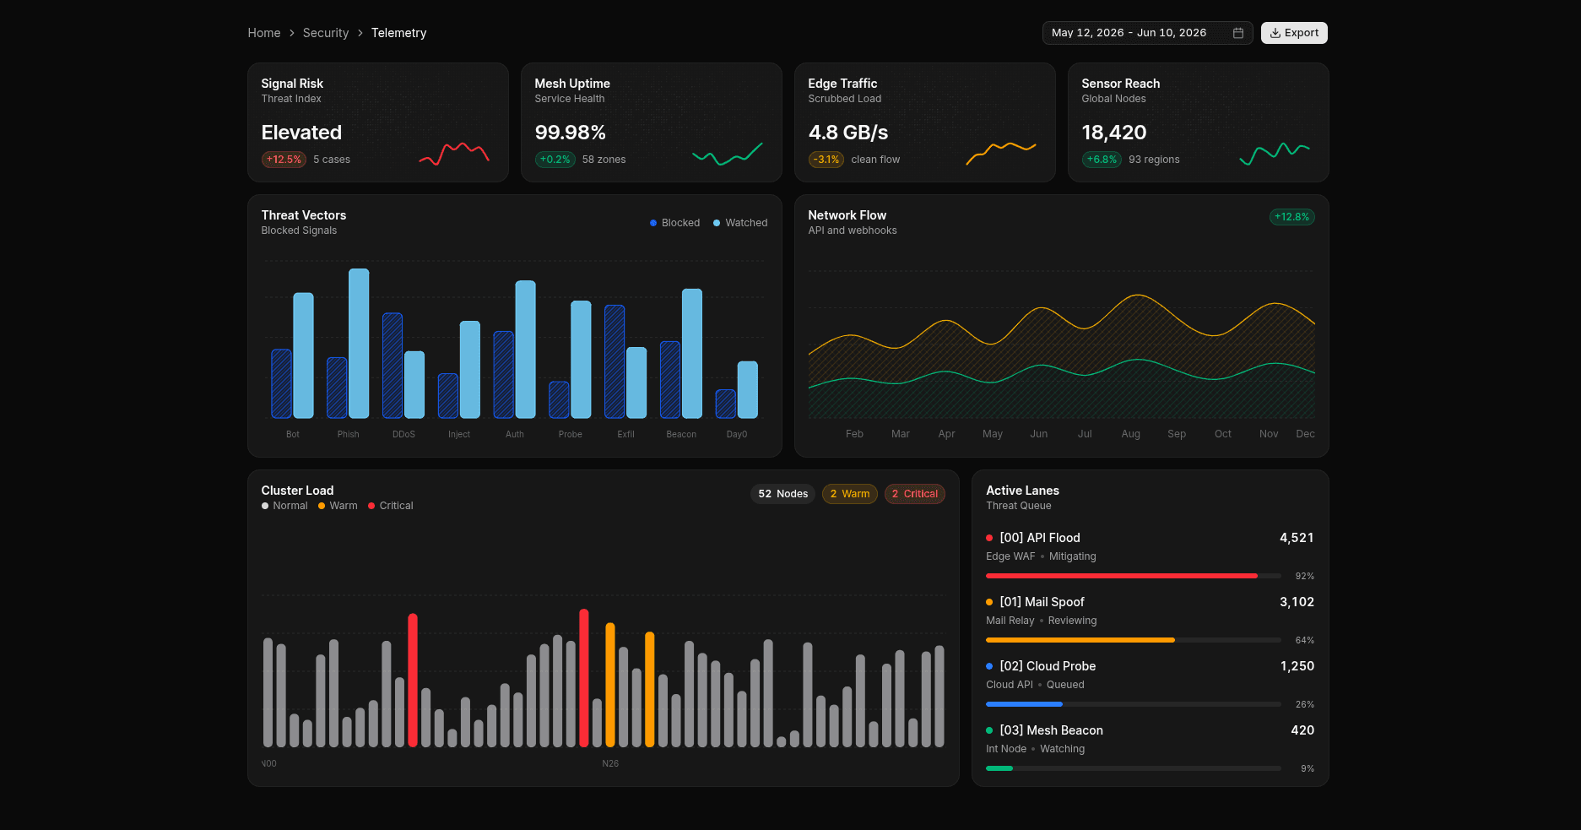Click API Flood 92% progress bar
Image resolution: width=1581 pixels, height=830 pixels.
[x=1134, y=576]
